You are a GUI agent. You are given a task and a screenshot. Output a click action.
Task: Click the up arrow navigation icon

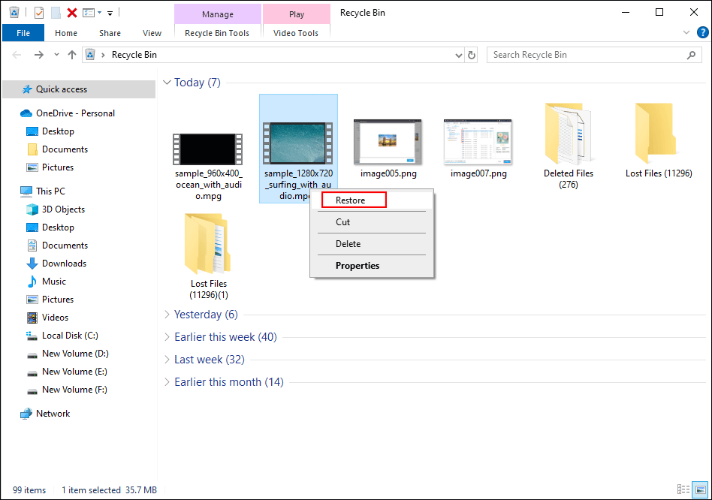click(x=71, y=54)
